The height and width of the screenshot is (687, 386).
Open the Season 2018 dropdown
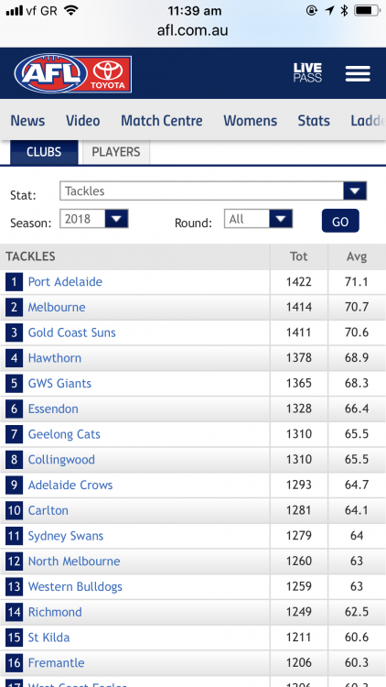tap(93, 218)
